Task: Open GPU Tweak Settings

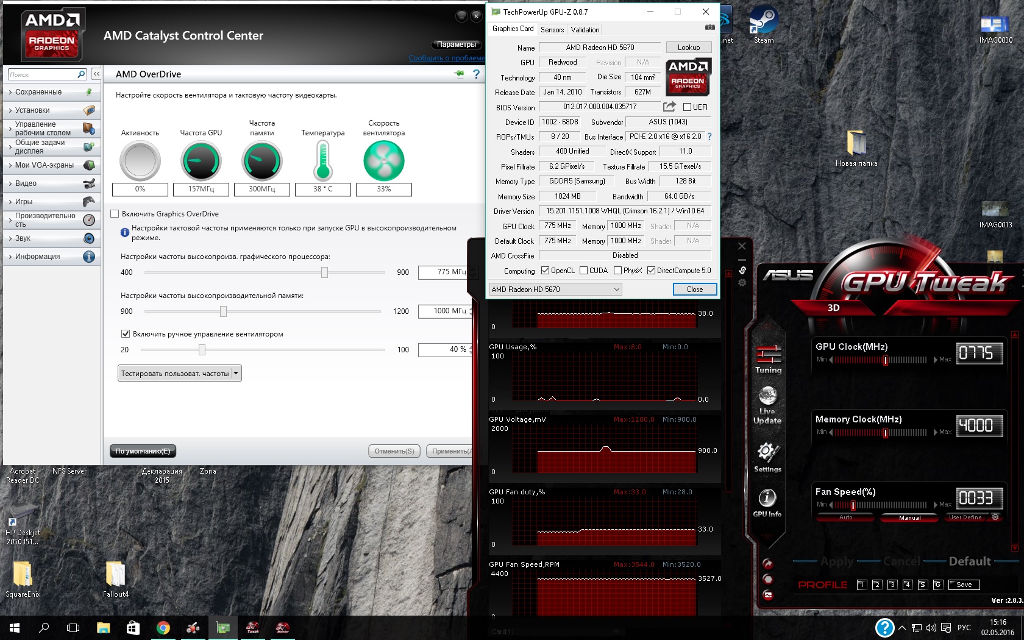Action: pyautogui.click(x=767, y=457)
